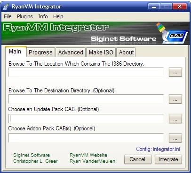Show the About tab
This screenshot has width=191, height=173.
126,53
